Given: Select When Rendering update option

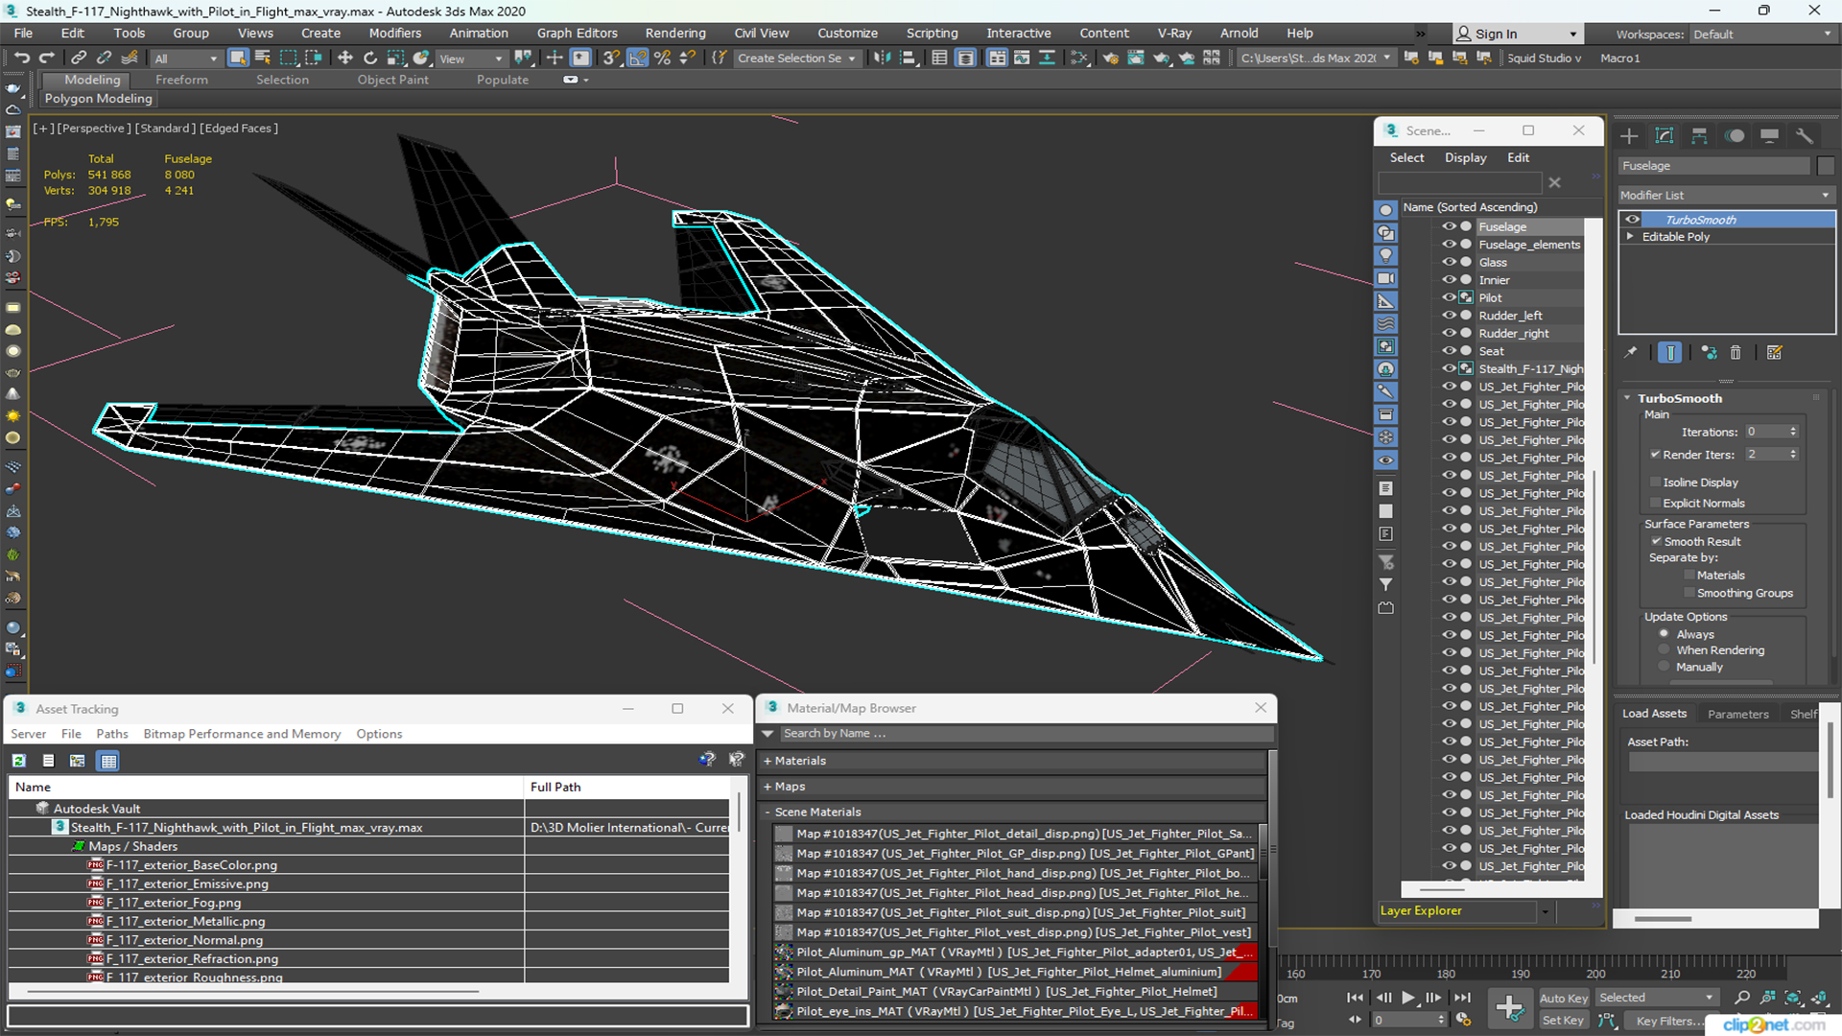Looking at the screenshot, I should coord(1665,650).
